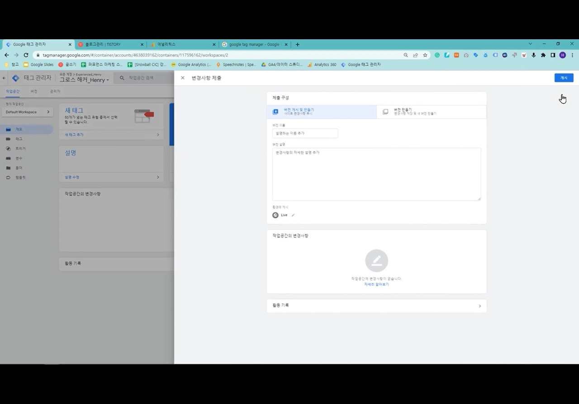Click the blue 게시 publish button
Image resolution: width=579 pixels, height=404 pixels.
coord(564,78)
